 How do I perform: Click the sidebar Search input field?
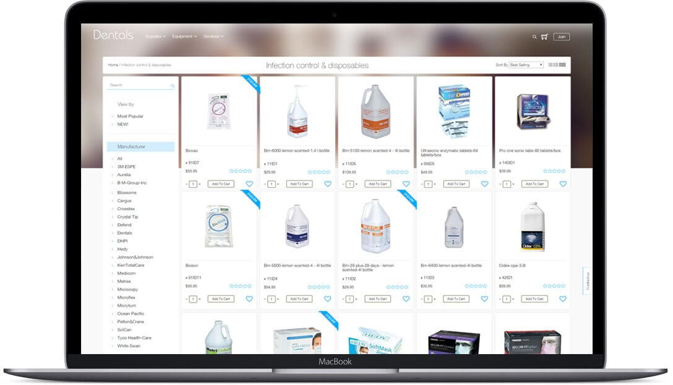141,85
